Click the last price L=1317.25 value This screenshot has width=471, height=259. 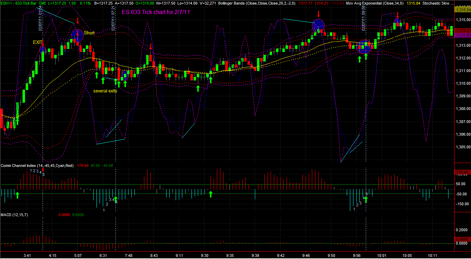pyautogui.click(x=58, y=3)
